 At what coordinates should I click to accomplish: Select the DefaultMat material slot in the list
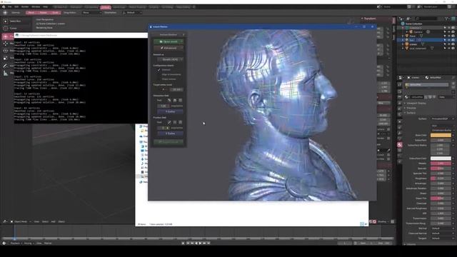(427, 85)
